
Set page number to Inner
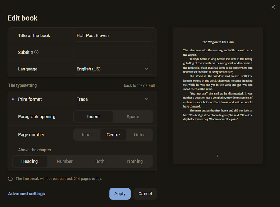87,135
